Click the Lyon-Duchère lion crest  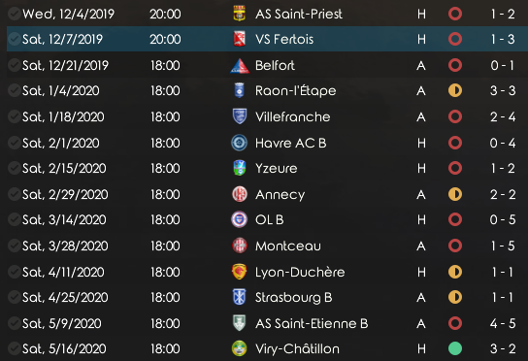[240, 272]
